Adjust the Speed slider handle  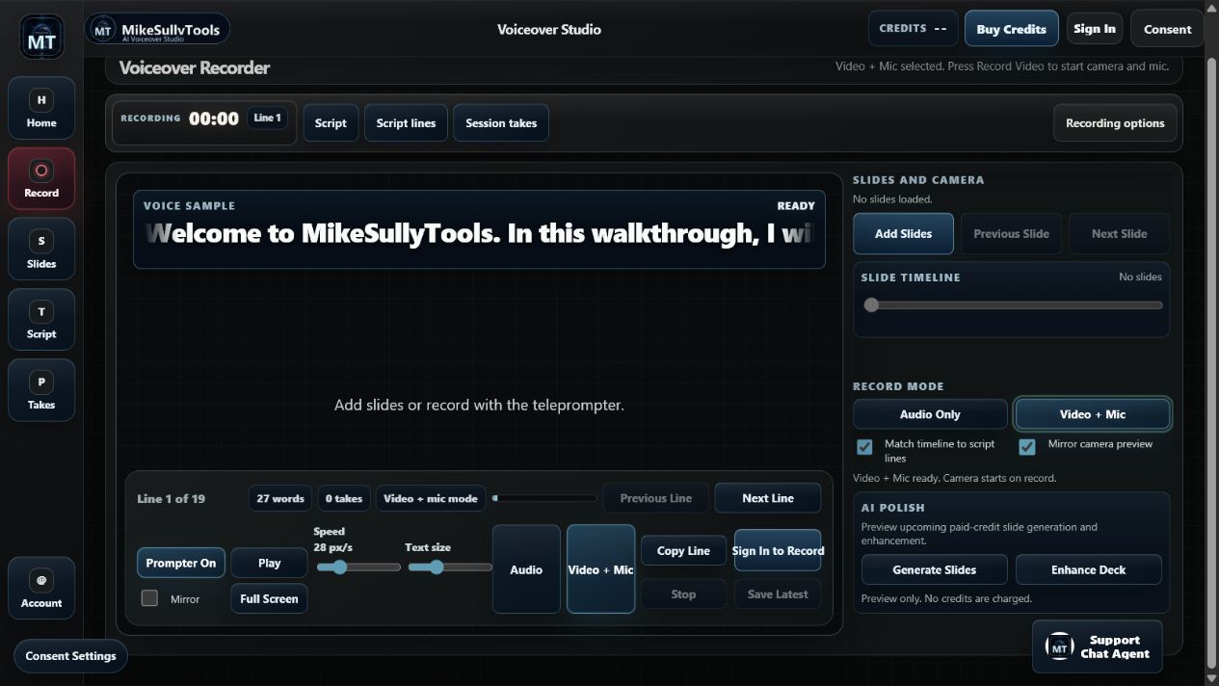tap(339, 567)
